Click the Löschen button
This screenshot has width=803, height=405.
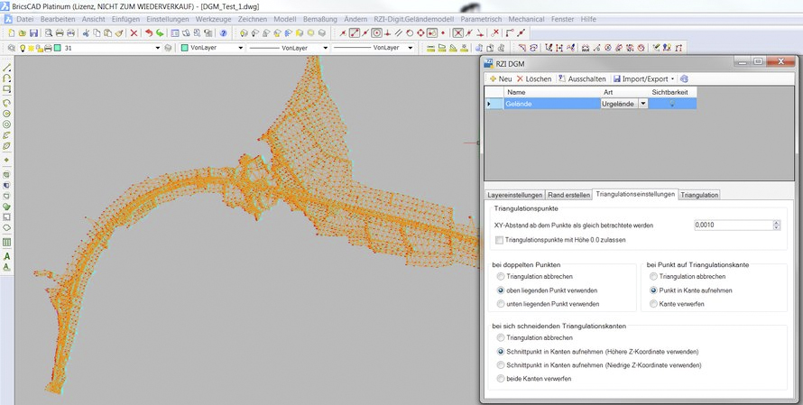click(533, 78)
